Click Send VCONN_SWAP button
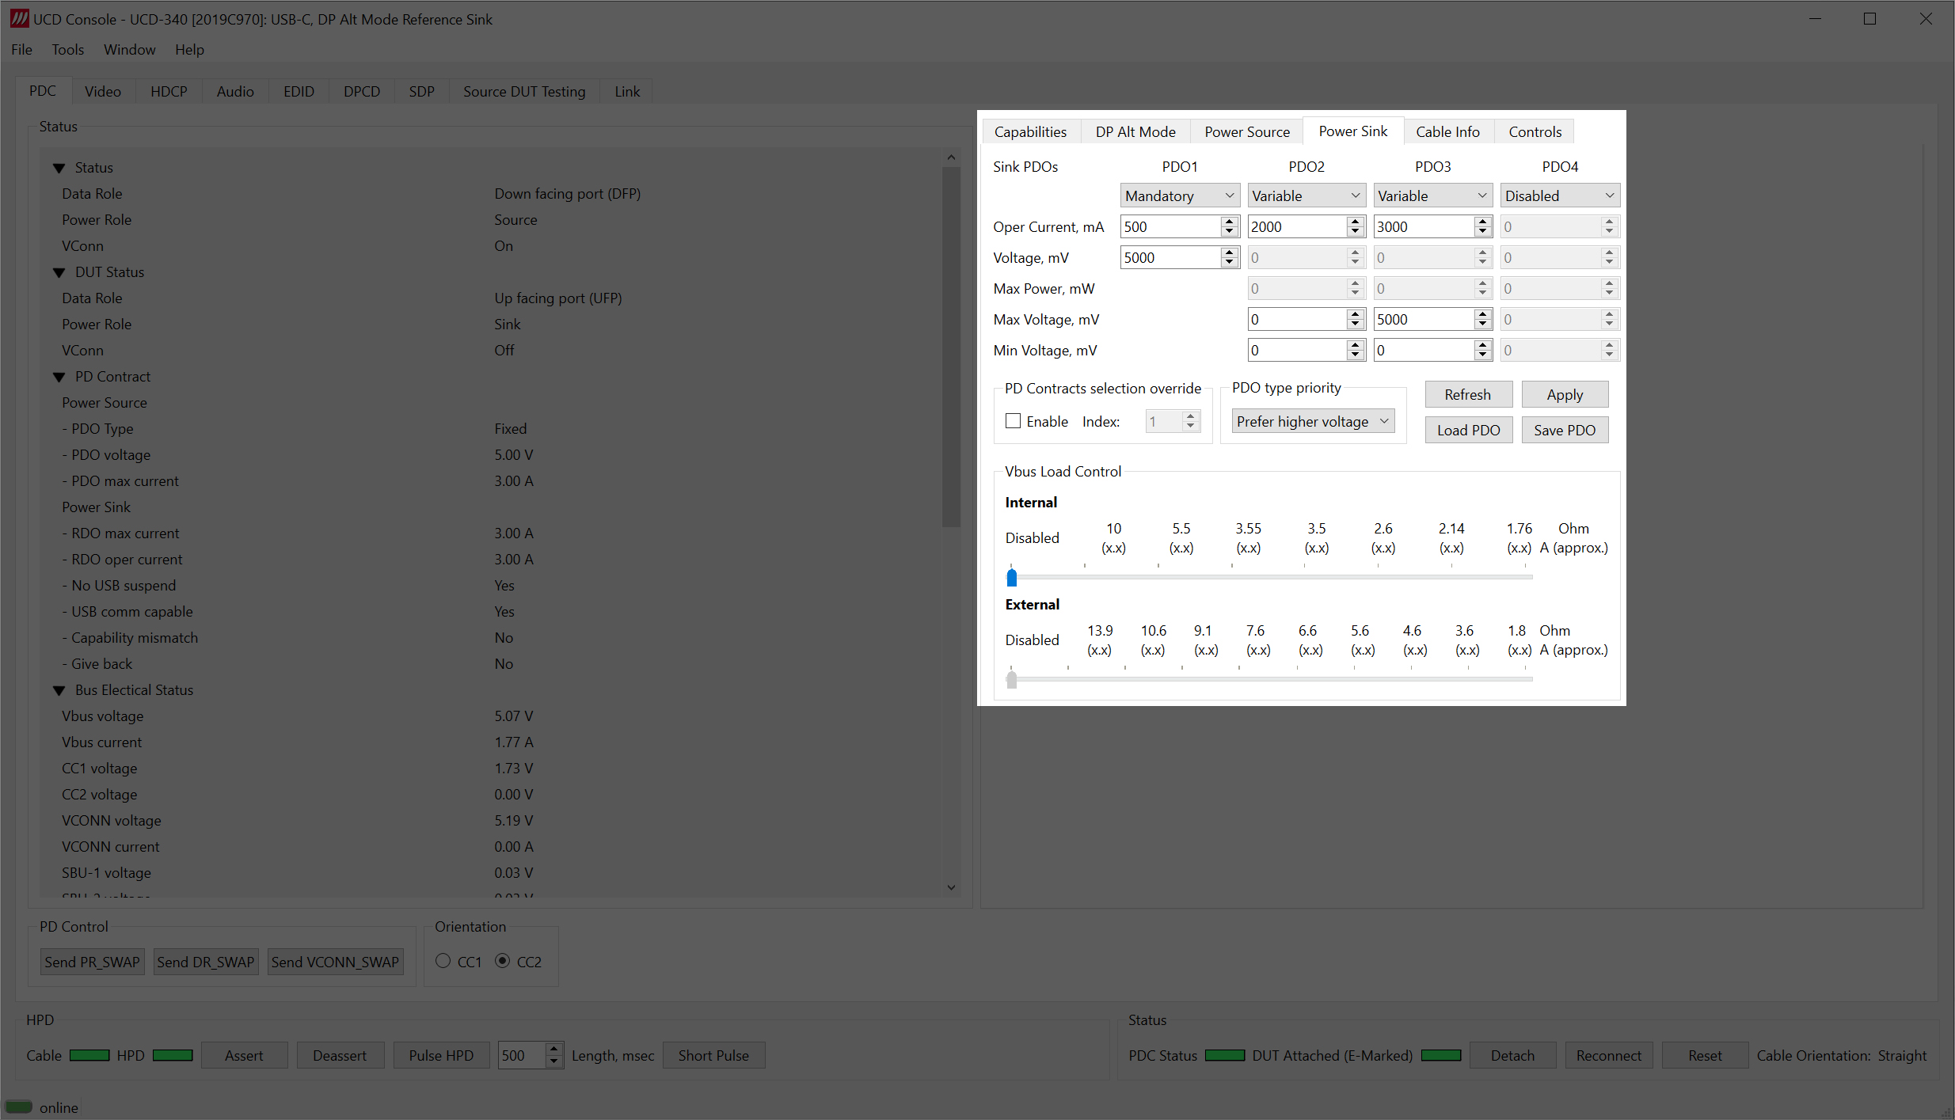 [335, 962]
